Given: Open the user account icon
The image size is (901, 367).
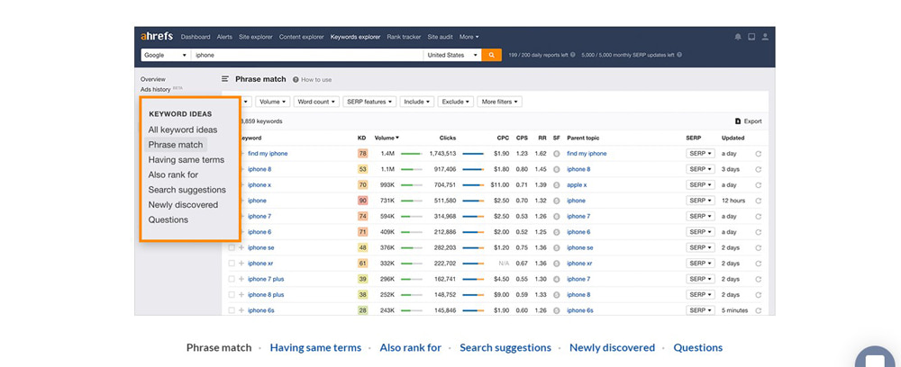Looking at the screenshot, I should pos(765,37).
